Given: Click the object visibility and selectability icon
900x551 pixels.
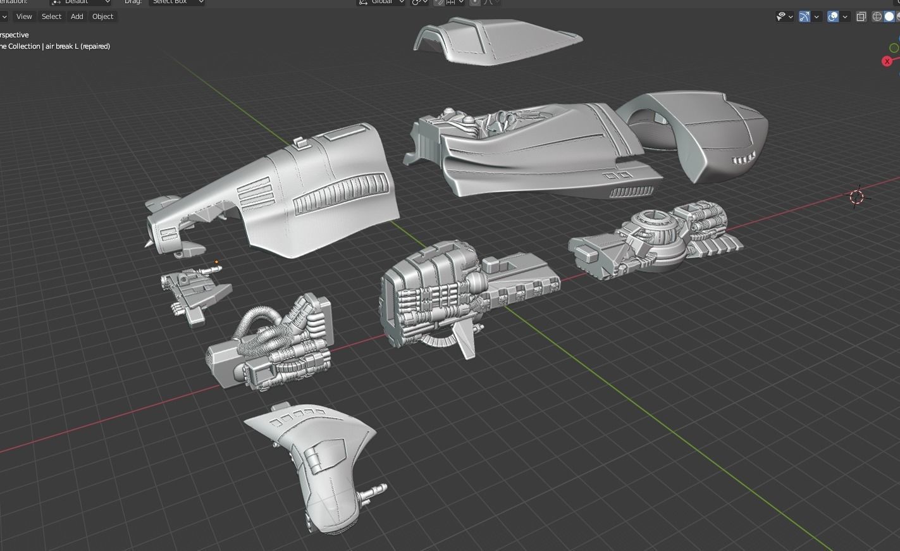Looking at the screenshot, I should (x=782, y=17).
